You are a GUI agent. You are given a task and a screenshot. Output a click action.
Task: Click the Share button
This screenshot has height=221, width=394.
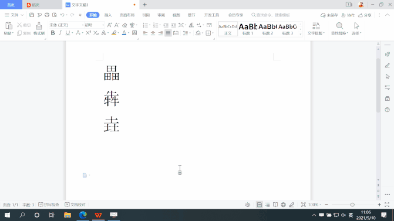pos(365,15)
